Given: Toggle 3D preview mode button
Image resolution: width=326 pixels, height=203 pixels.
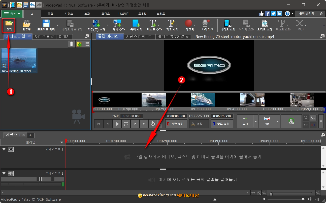Looking at the screenshot, I should click(267, 121).
